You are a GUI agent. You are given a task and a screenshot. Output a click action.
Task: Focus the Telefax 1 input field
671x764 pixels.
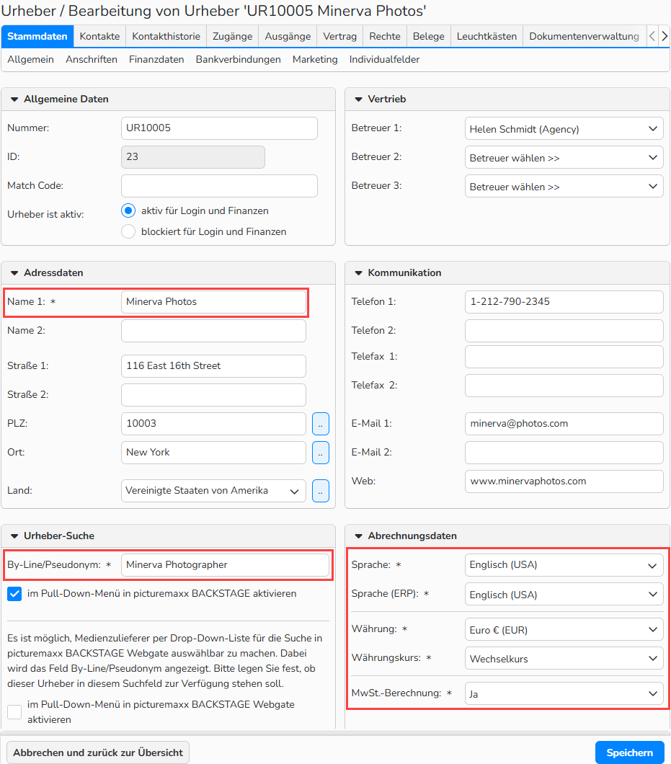coord(564,357)
